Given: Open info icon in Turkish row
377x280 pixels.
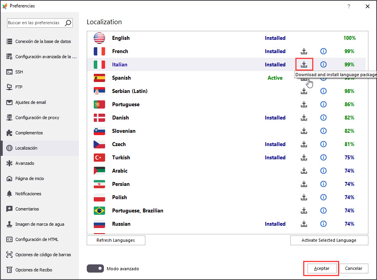Looking at the screenshot, I should [323, 157].
